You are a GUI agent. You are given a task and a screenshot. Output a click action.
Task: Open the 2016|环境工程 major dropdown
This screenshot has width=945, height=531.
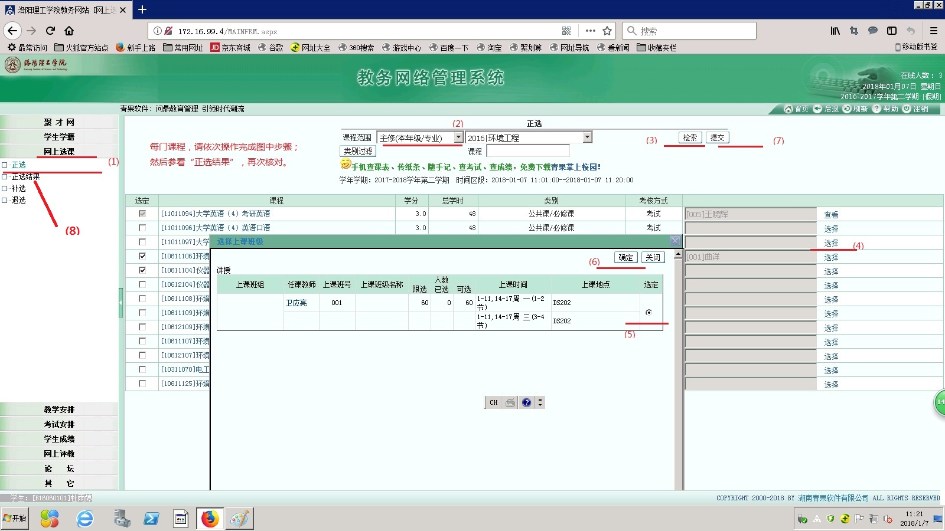click(587, 137)
